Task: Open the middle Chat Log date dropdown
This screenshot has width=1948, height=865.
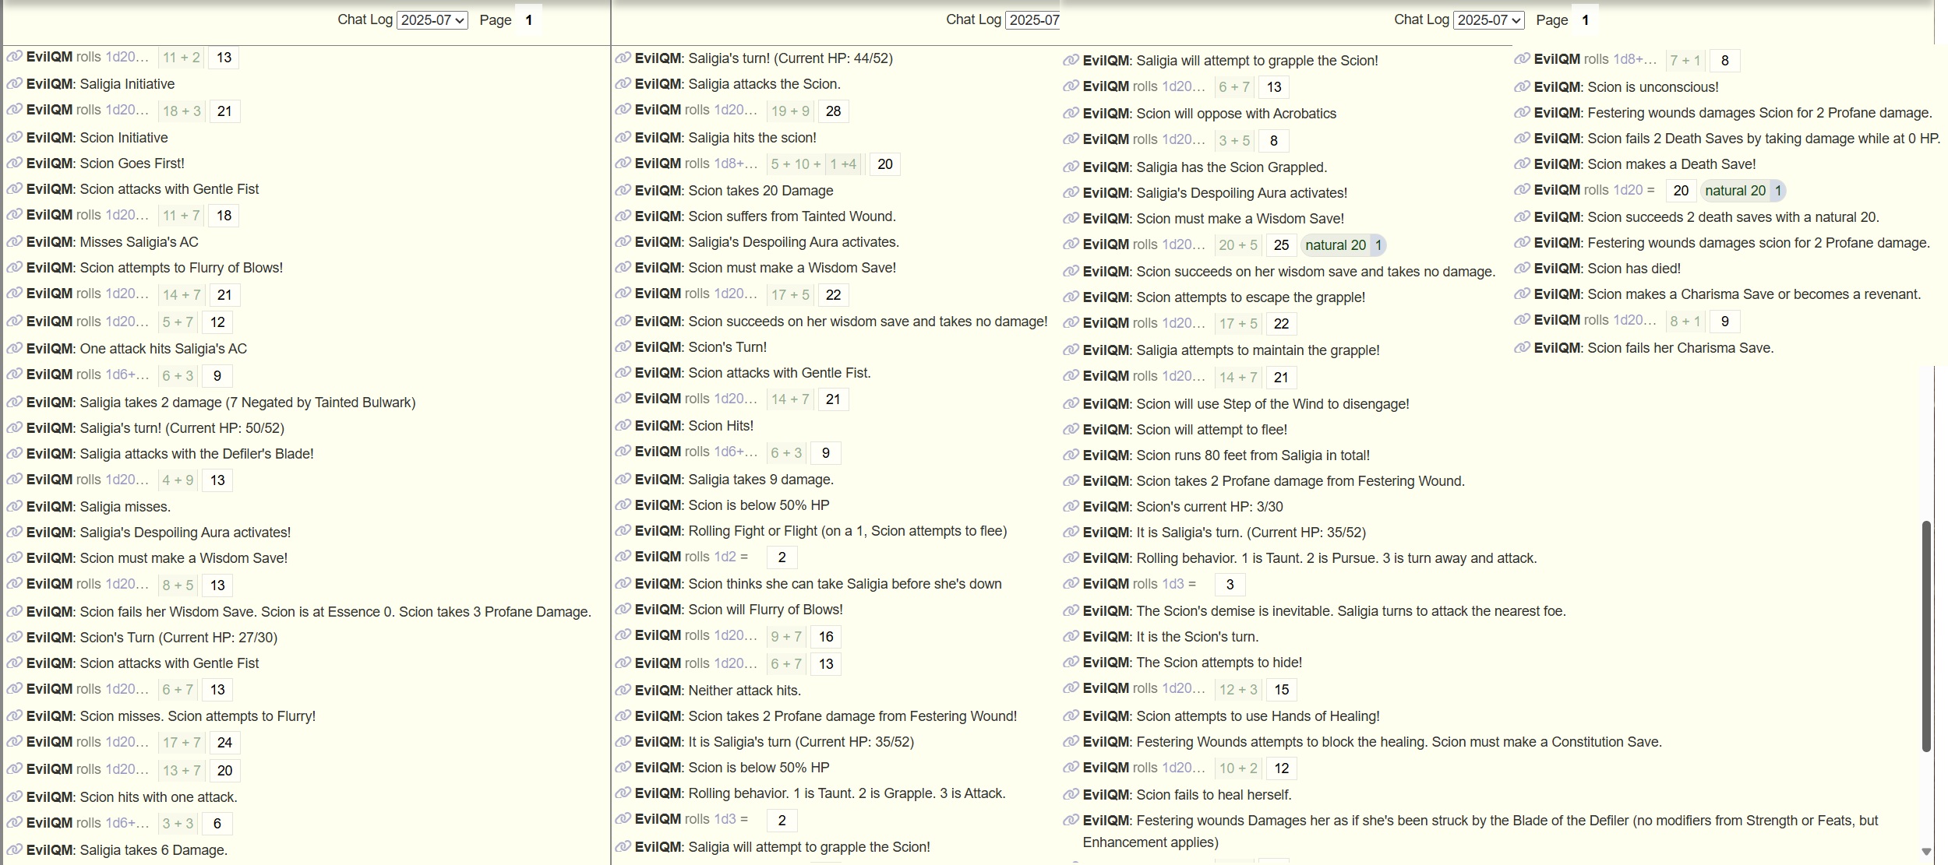Action: 1032,20
